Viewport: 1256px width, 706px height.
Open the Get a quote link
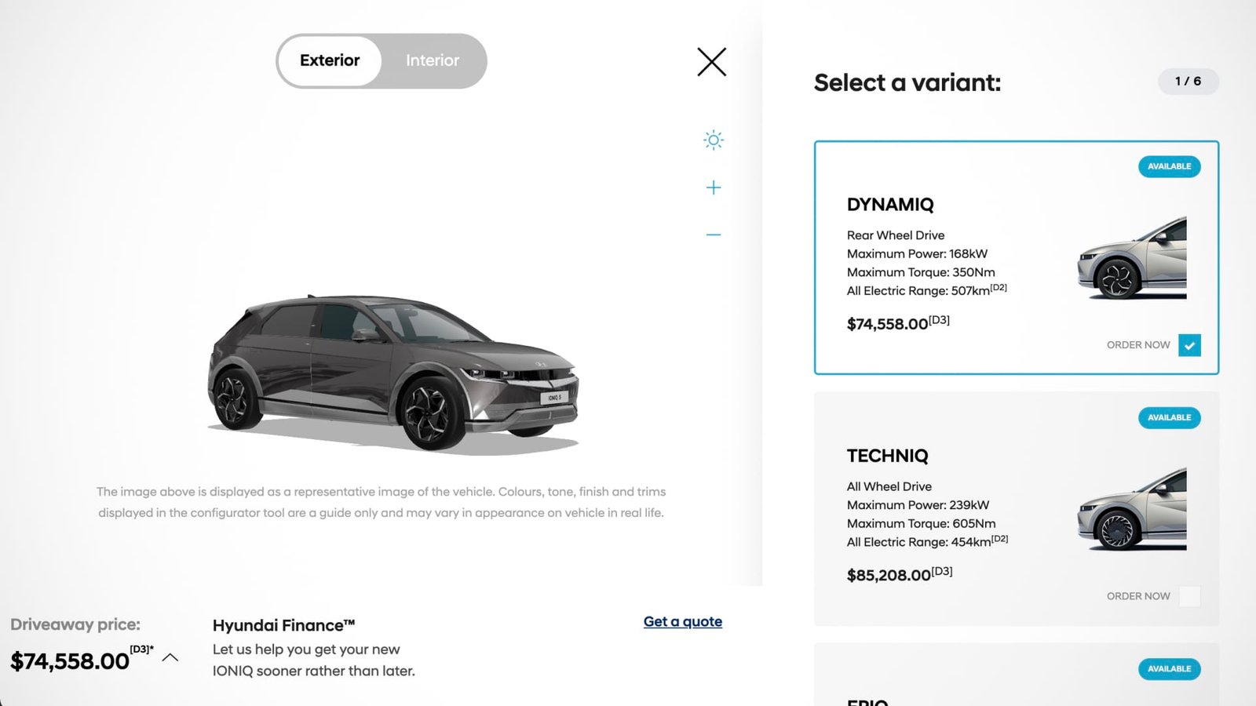click(x=682, y=621)
